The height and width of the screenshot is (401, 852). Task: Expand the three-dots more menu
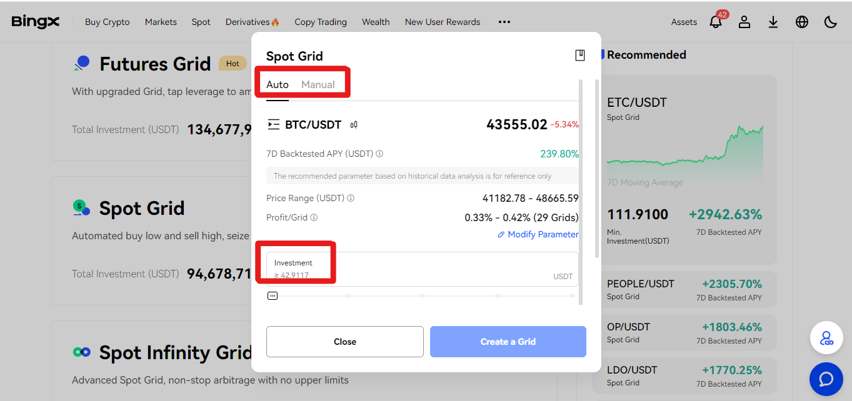pyautogui.click(x=504, y=22)
